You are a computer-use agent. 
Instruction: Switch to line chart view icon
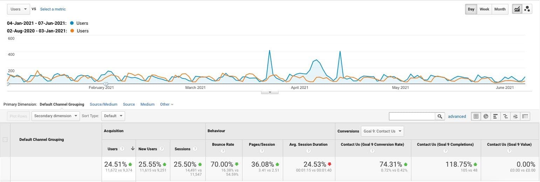click(517, 9)
